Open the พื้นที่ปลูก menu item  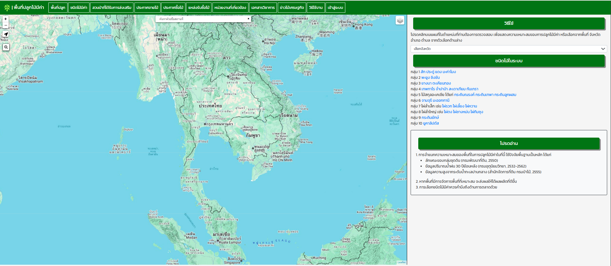click(58, 8)
